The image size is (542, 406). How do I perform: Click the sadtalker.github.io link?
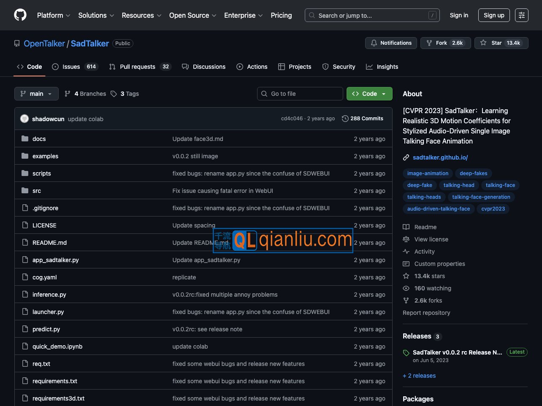pyautogui.click(x=440, y=157)
